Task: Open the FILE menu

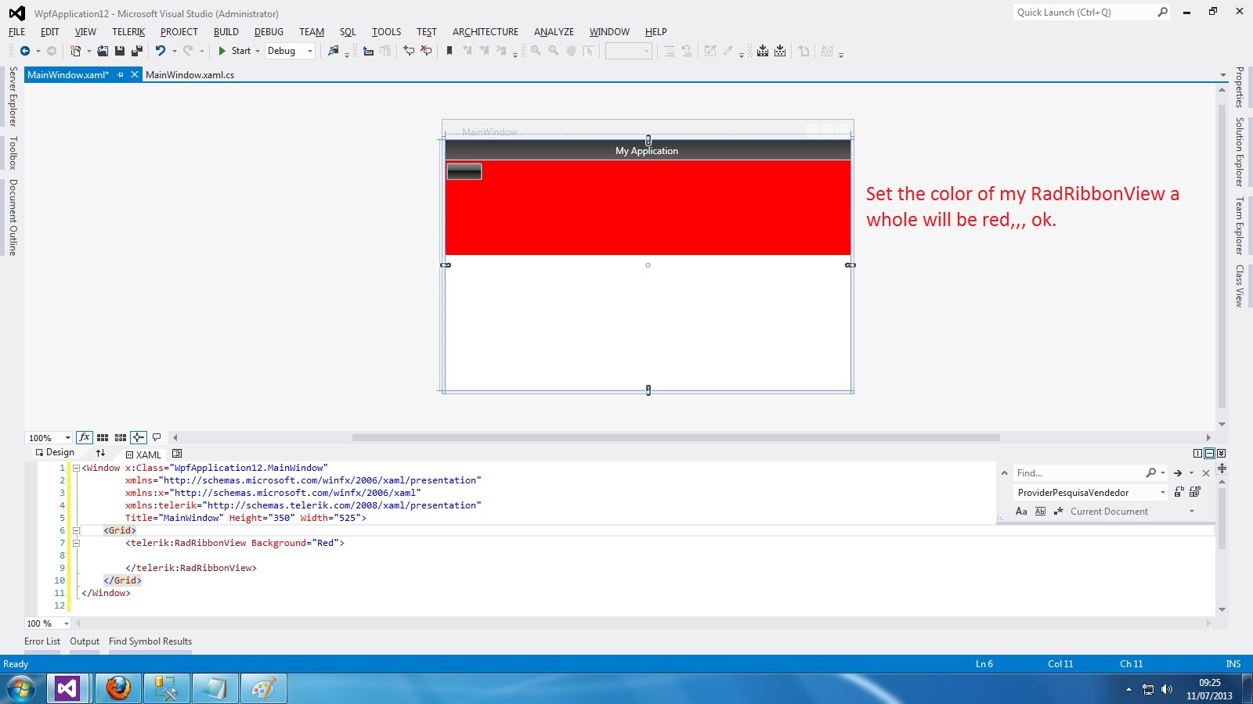Action: pyautogui.click(x=16, y=32)
